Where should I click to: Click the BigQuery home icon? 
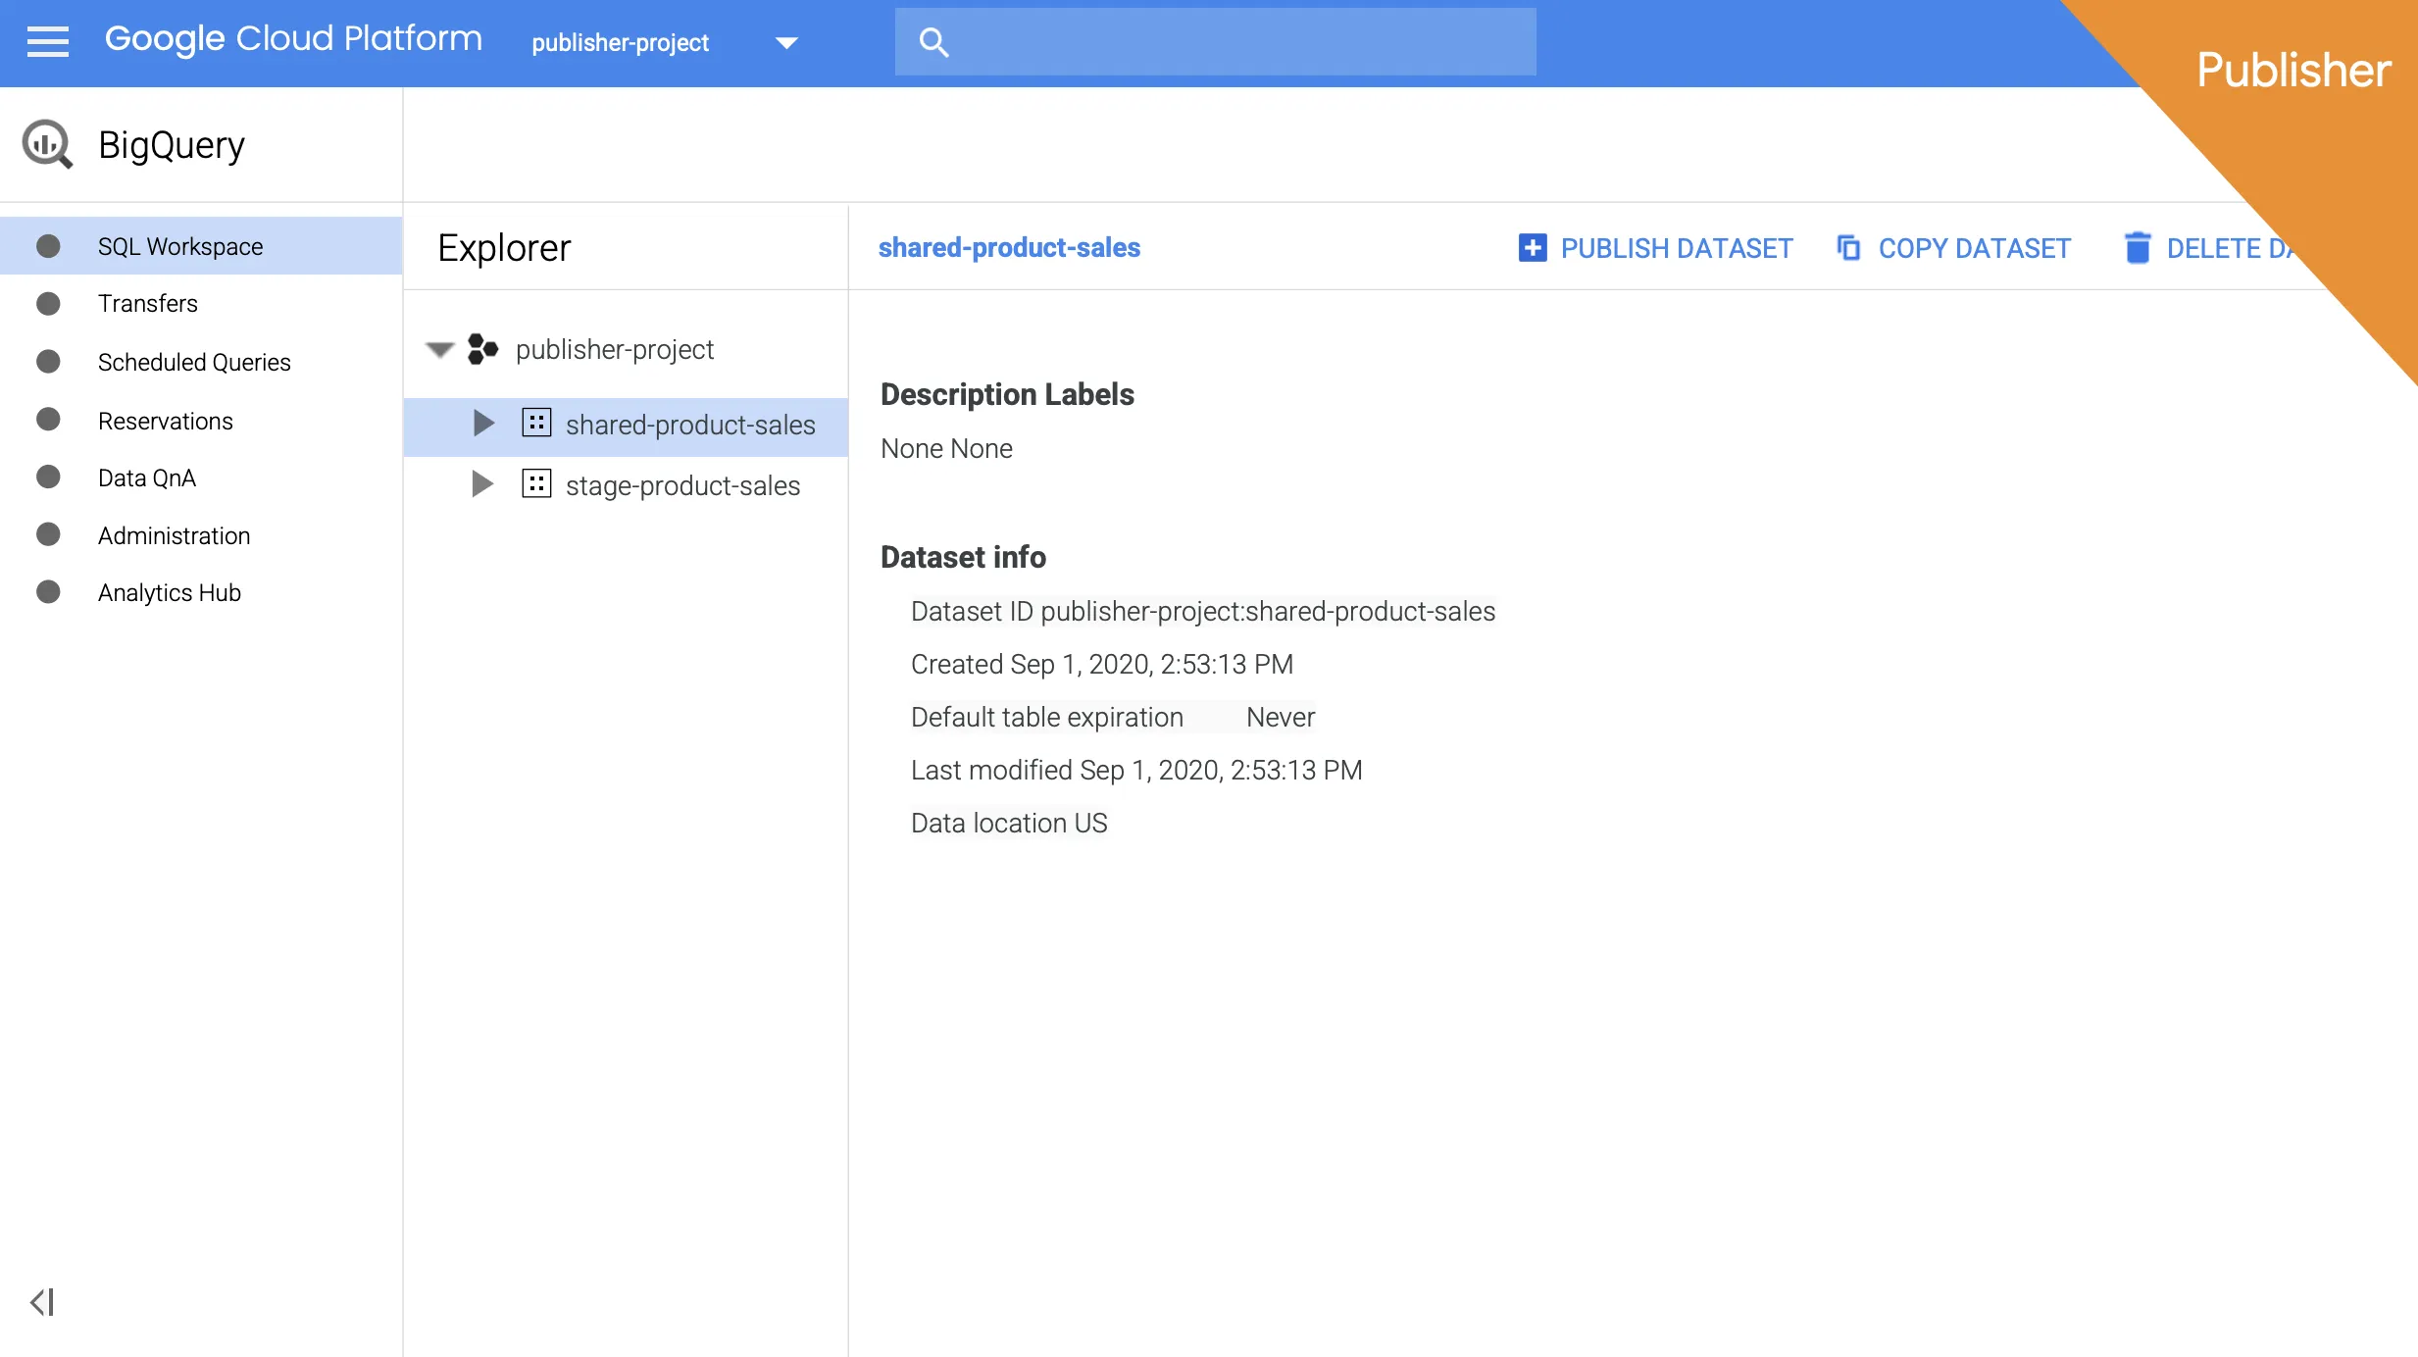click(x=48, y=144)
